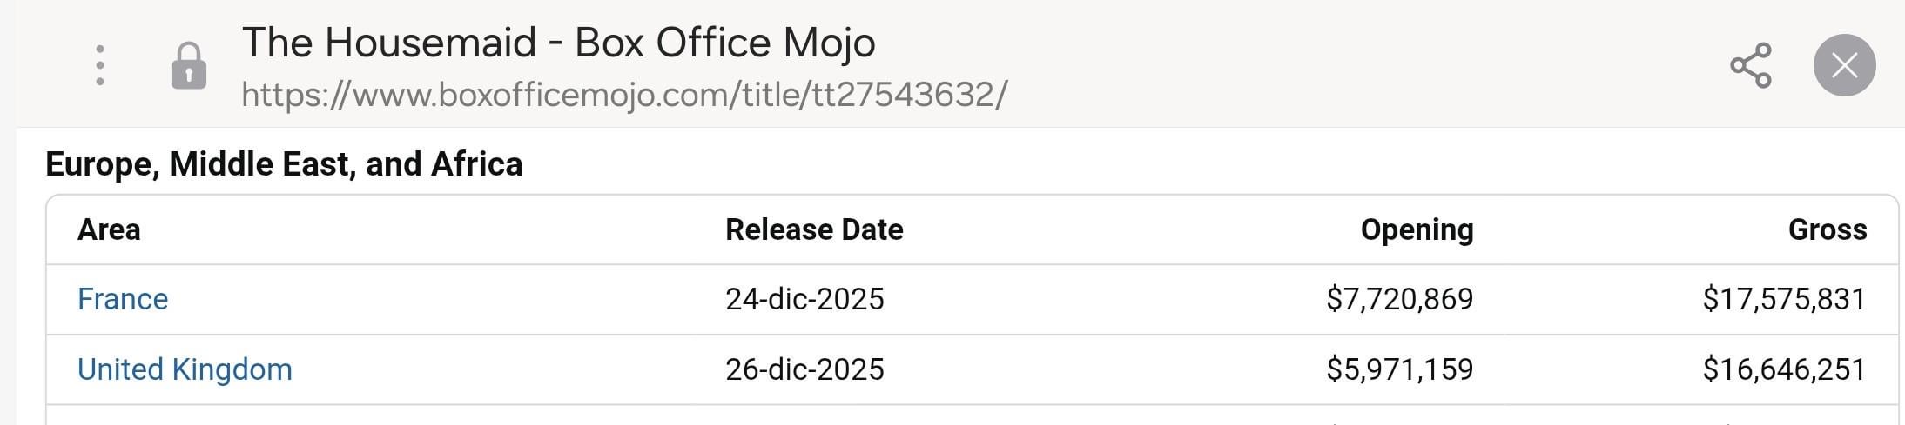1905x425 pixels.
Task: Click the partially visible third table row
Action: 972,416
